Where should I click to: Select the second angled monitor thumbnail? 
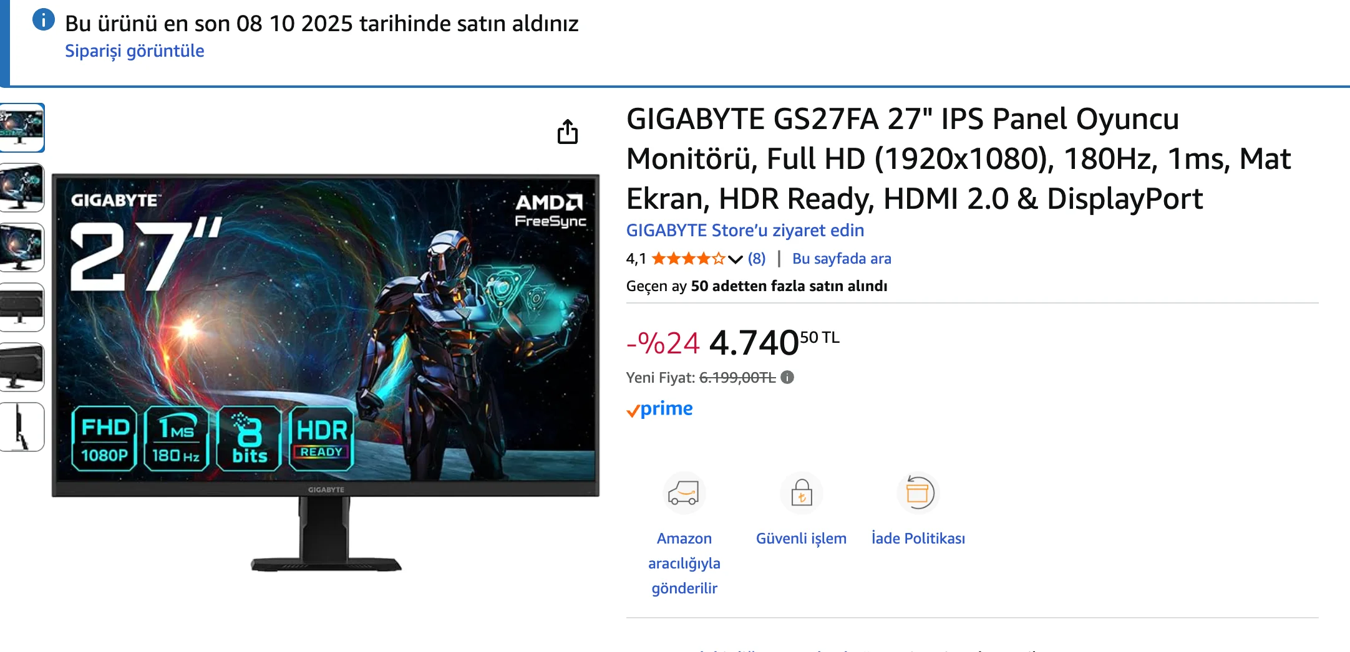(22, 188)
